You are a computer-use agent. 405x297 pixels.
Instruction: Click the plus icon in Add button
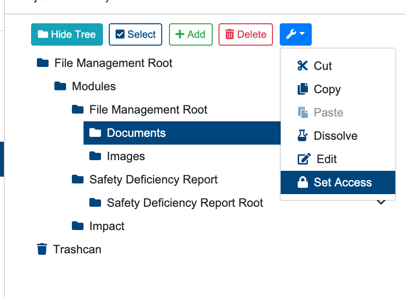tap(180, 34)
